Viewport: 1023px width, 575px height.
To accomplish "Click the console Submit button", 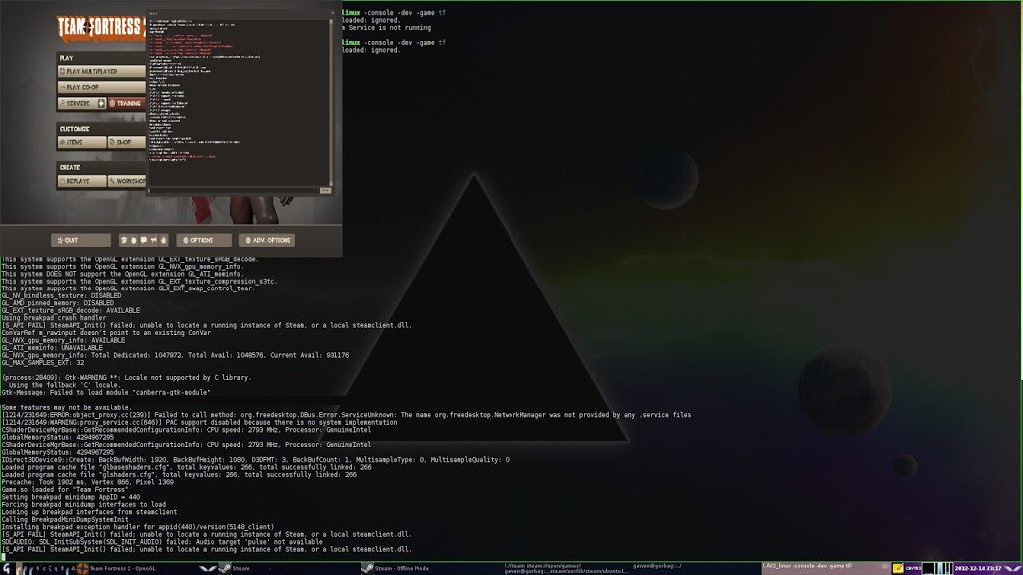I will 325,191.
